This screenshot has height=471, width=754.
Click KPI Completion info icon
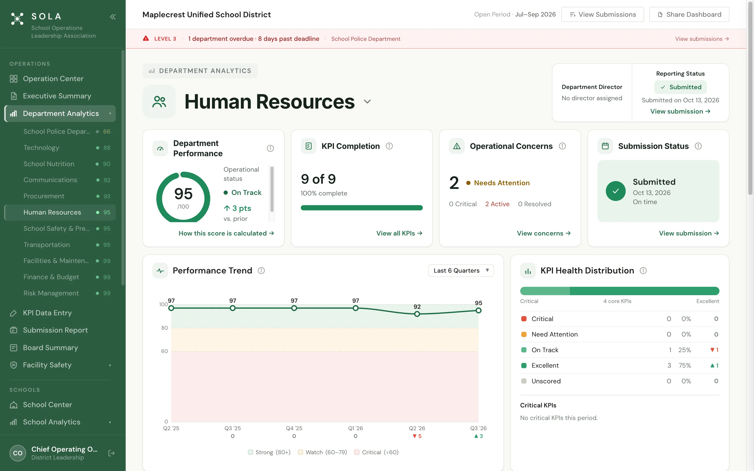[x=389, y=146]
